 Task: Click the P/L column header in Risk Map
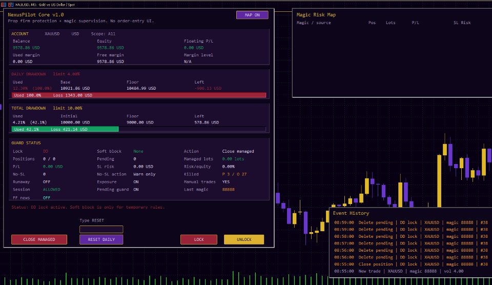coord(416,23)
